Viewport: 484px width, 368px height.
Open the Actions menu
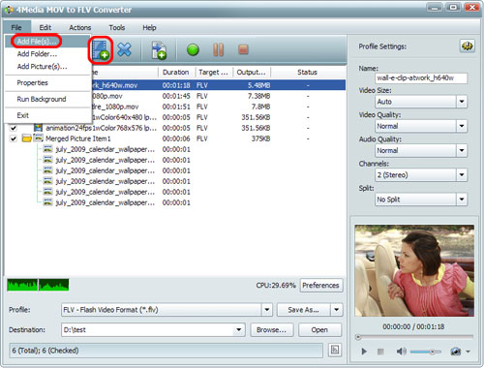point(80,27)
